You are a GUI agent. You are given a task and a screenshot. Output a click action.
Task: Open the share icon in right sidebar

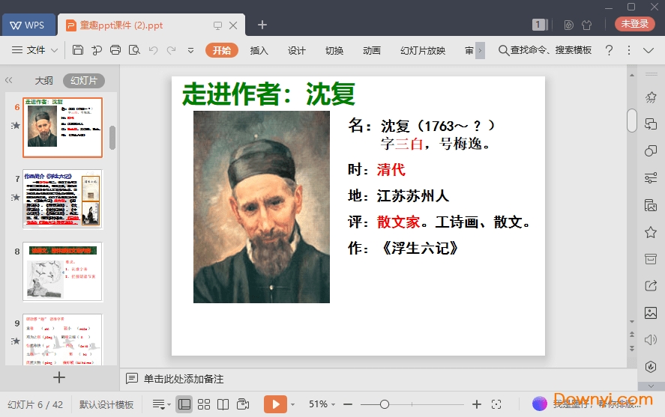pos(650,285)
